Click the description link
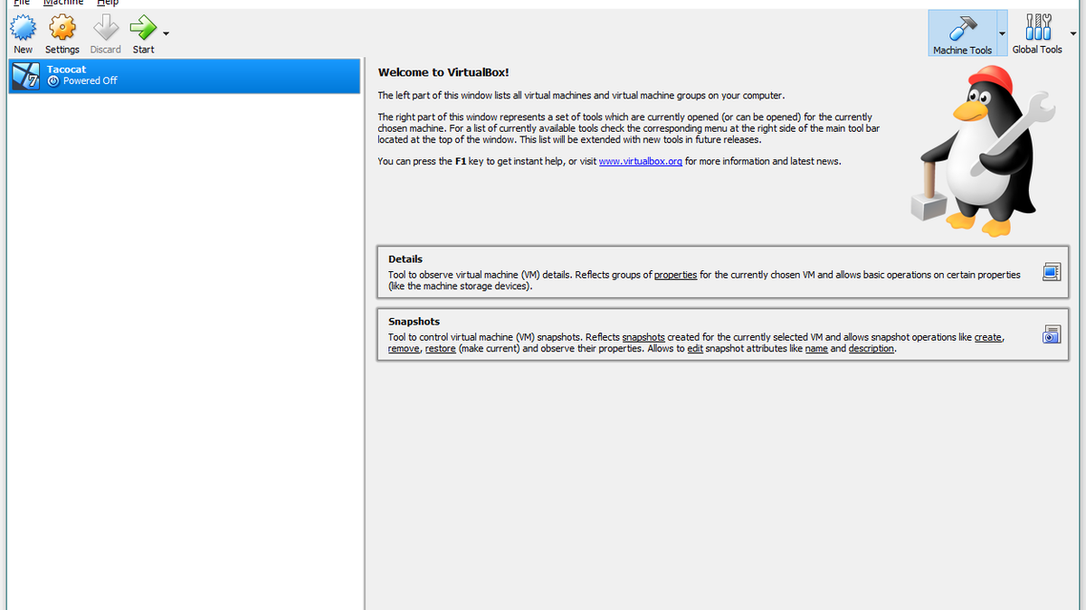Screen dimensions: 1086x610 point(872,349)
